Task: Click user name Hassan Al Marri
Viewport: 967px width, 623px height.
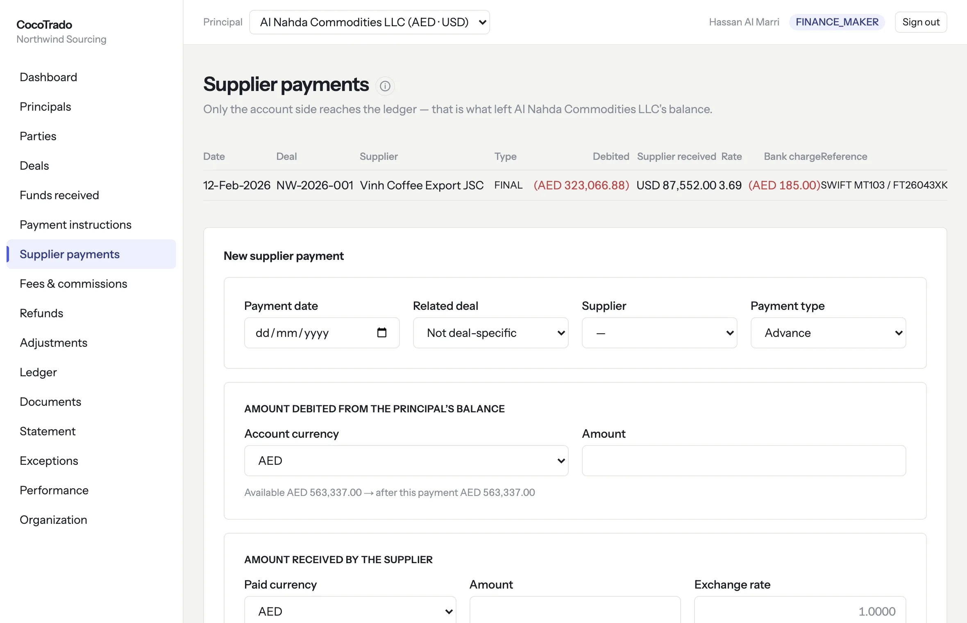Action: 744,22
